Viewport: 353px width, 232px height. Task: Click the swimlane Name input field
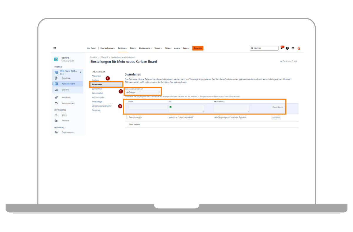tap(148, 107)
